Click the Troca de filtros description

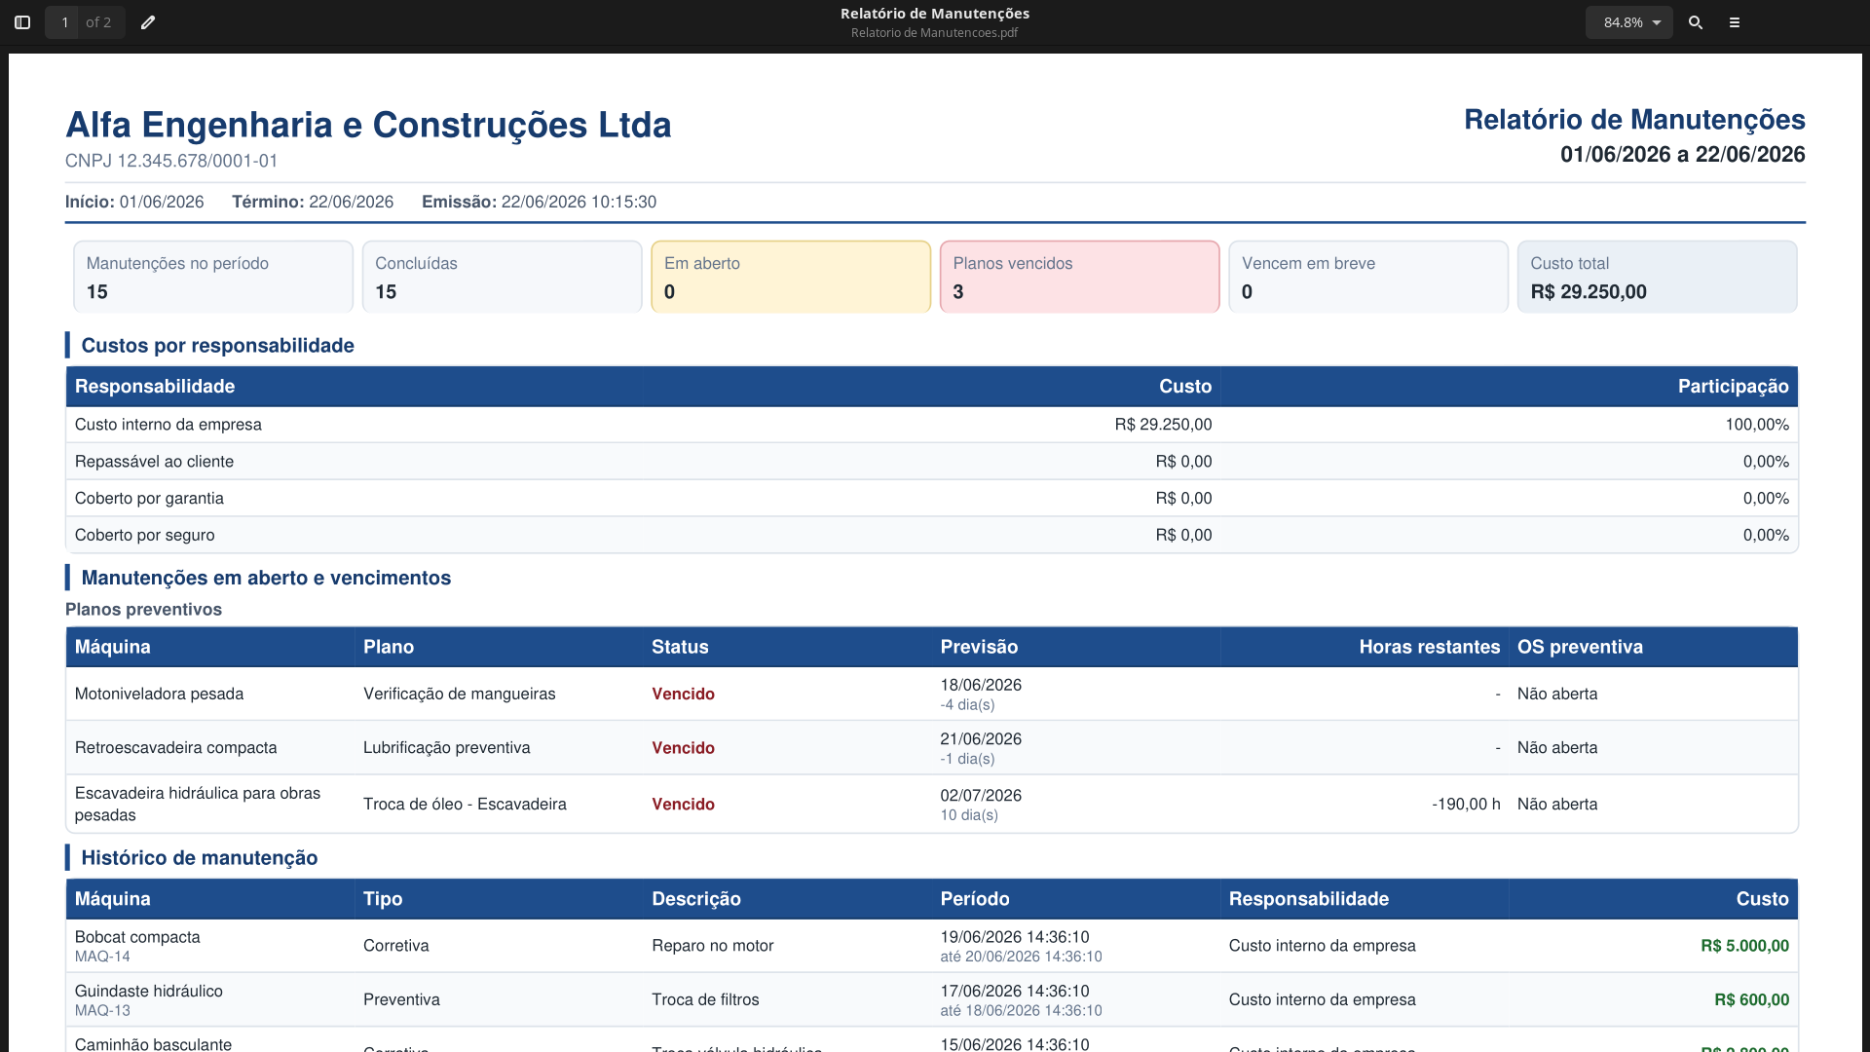click(x=705, y=1000)
